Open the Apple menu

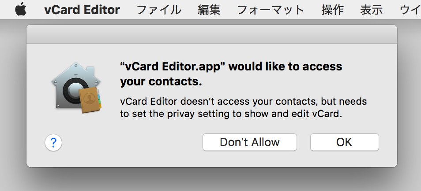tap(21, 10)
